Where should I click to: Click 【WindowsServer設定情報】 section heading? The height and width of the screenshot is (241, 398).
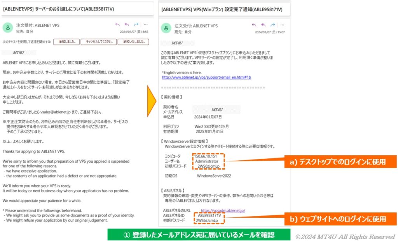(185, 141)
